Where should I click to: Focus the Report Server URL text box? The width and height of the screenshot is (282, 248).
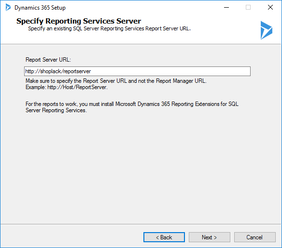coord(138,71)
